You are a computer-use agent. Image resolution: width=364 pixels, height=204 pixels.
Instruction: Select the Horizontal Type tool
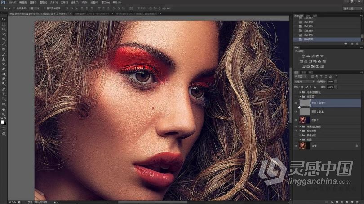[x=4, y=94]
